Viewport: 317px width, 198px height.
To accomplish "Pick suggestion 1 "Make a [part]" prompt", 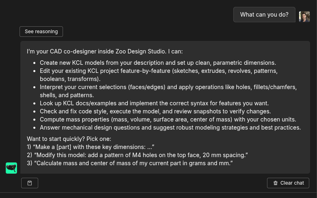I will pos(90,147).
